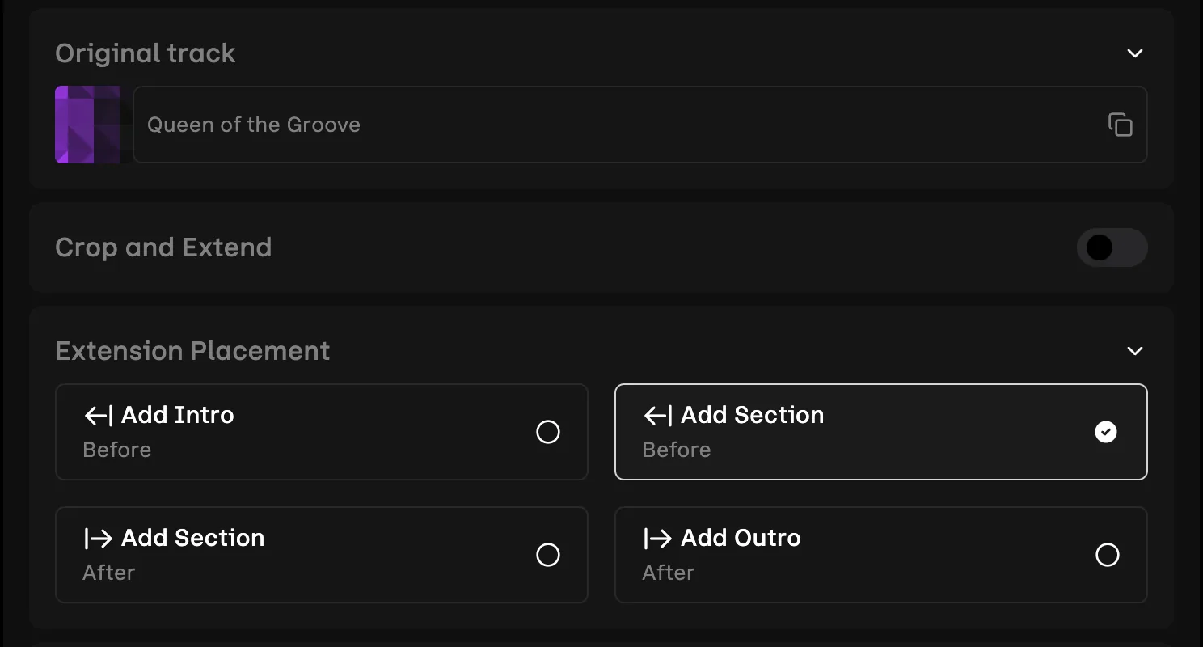Click the Crop and Extend label
The image size is (1203, 647).
pyautogui.click(x=163, y=247)
